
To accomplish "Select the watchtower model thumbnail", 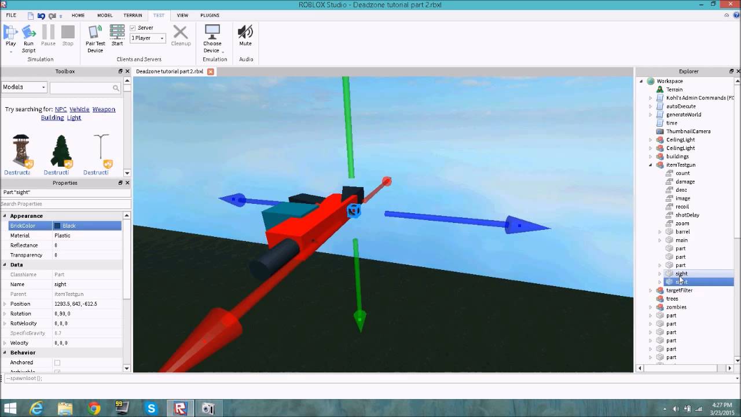I will pos(21,151).
